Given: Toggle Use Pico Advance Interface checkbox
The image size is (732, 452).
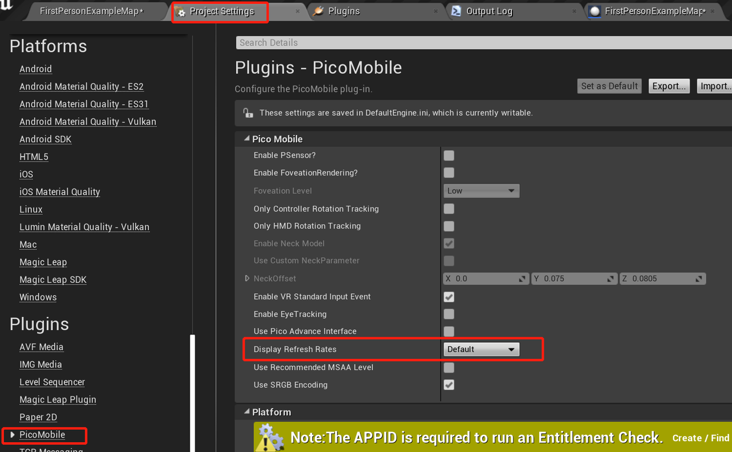Looking at the screenshot, I should coord(449,331).
